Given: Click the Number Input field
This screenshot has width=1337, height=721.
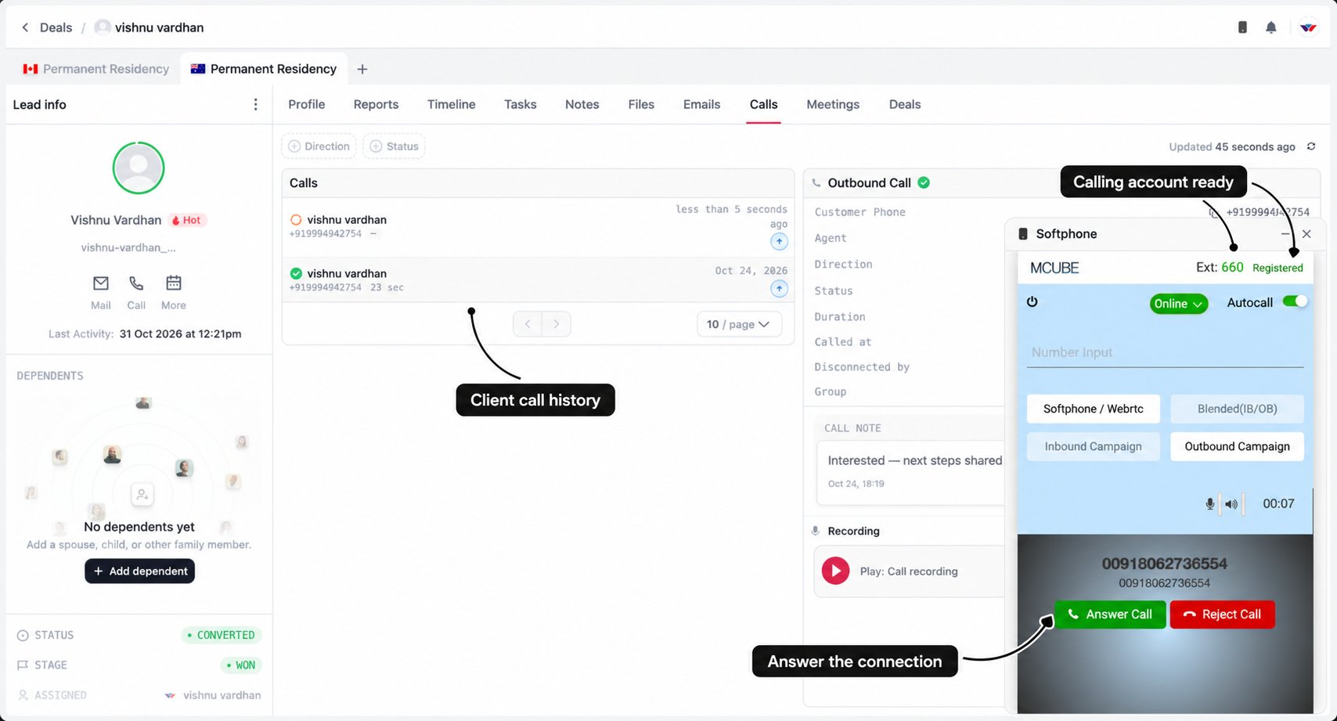Looking at the screenshot, I should tap(1165, 352).
